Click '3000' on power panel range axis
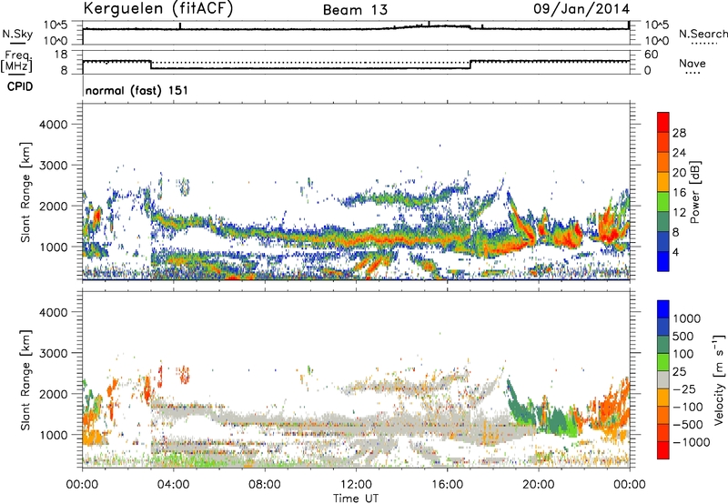This screenshot has height=504, width=728. (54, 166)
